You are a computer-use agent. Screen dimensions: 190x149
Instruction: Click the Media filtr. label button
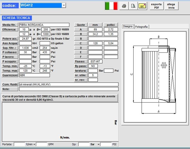click(10, 25)
